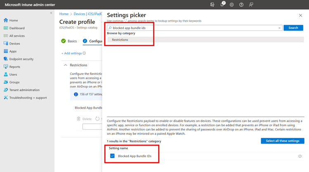Focus the settings search input field
309x172 pixels.
coord(194,28)
